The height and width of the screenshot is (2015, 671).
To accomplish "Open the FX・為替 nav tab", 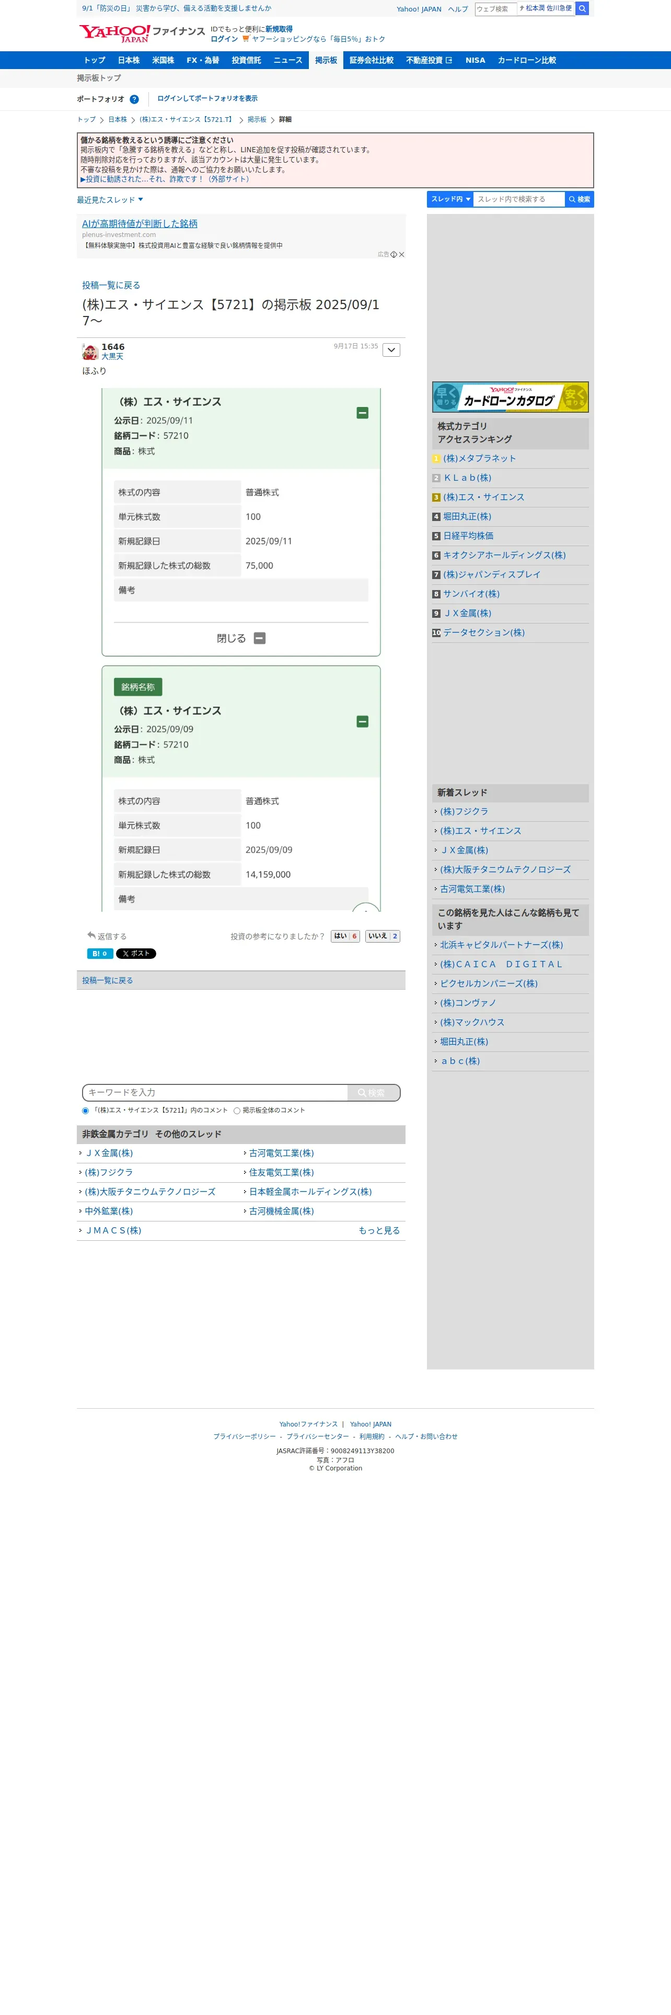I will click(x=203, y=60).
